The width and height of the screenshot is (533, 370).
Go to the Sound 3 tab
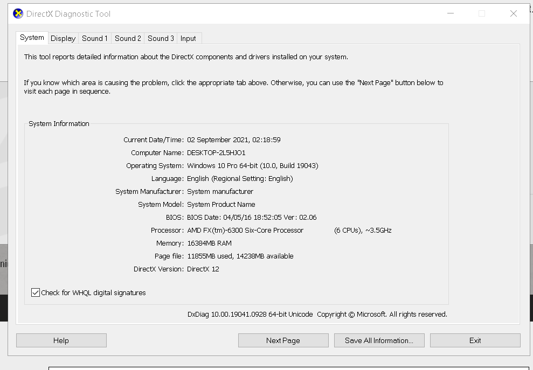[x=161, y=38]
